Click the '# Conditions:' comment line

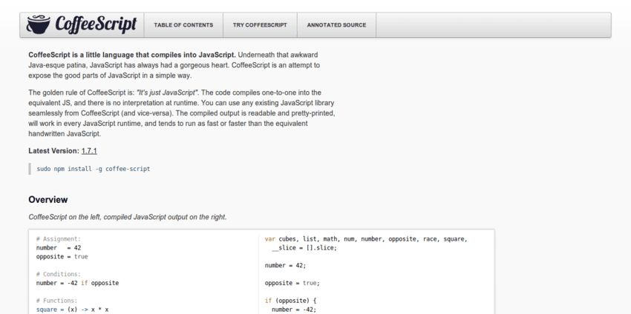tap(59, 274)
